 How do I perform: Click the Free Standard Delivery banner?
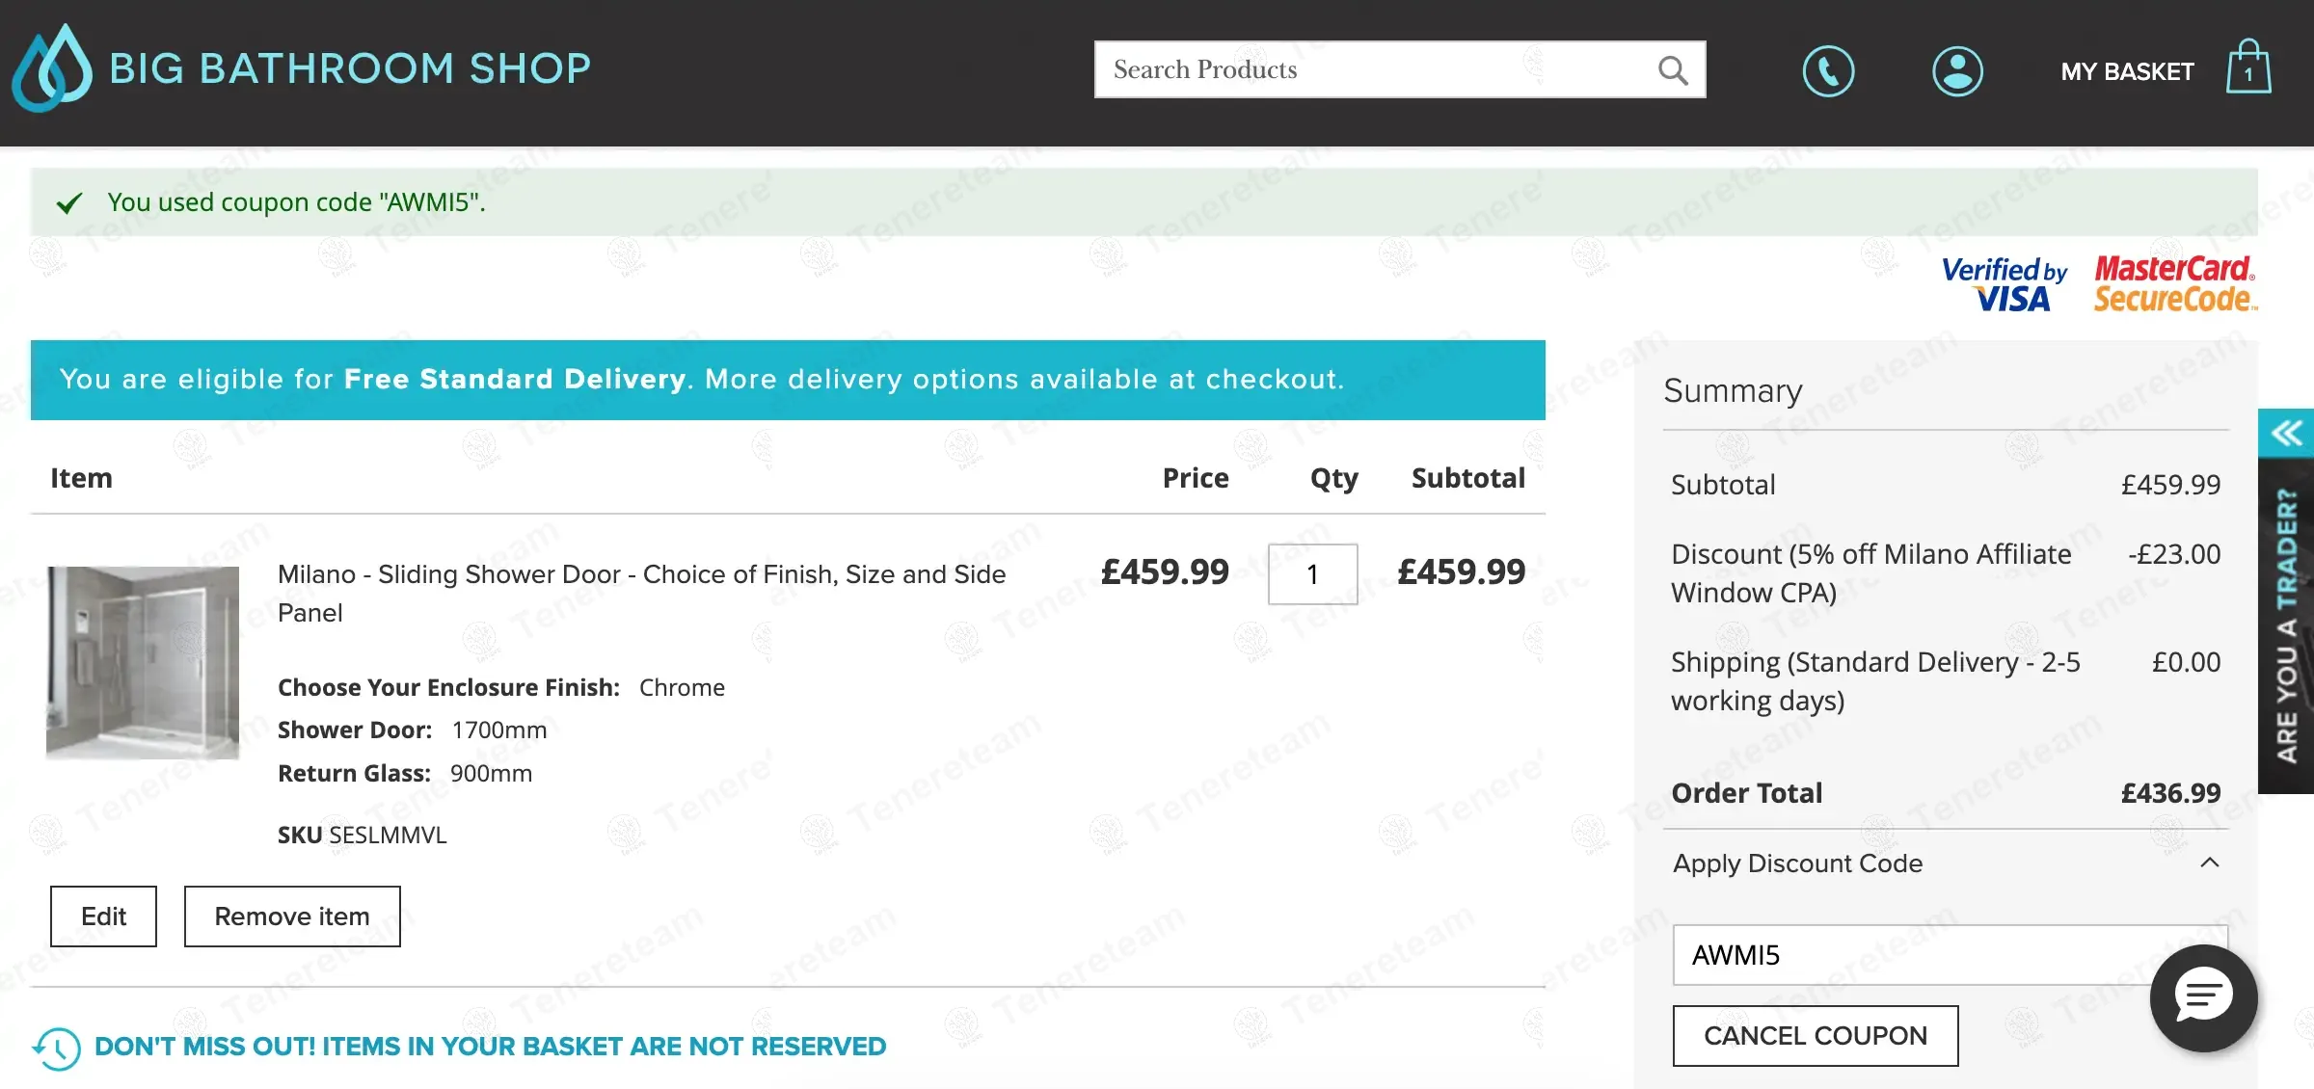[788, 380]
